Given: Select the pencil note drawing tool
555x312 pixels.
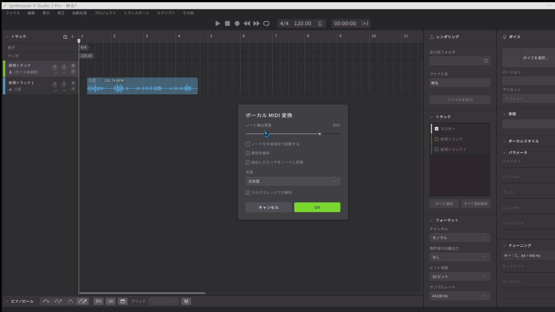Looking at the screenshot, I should 58,301.
